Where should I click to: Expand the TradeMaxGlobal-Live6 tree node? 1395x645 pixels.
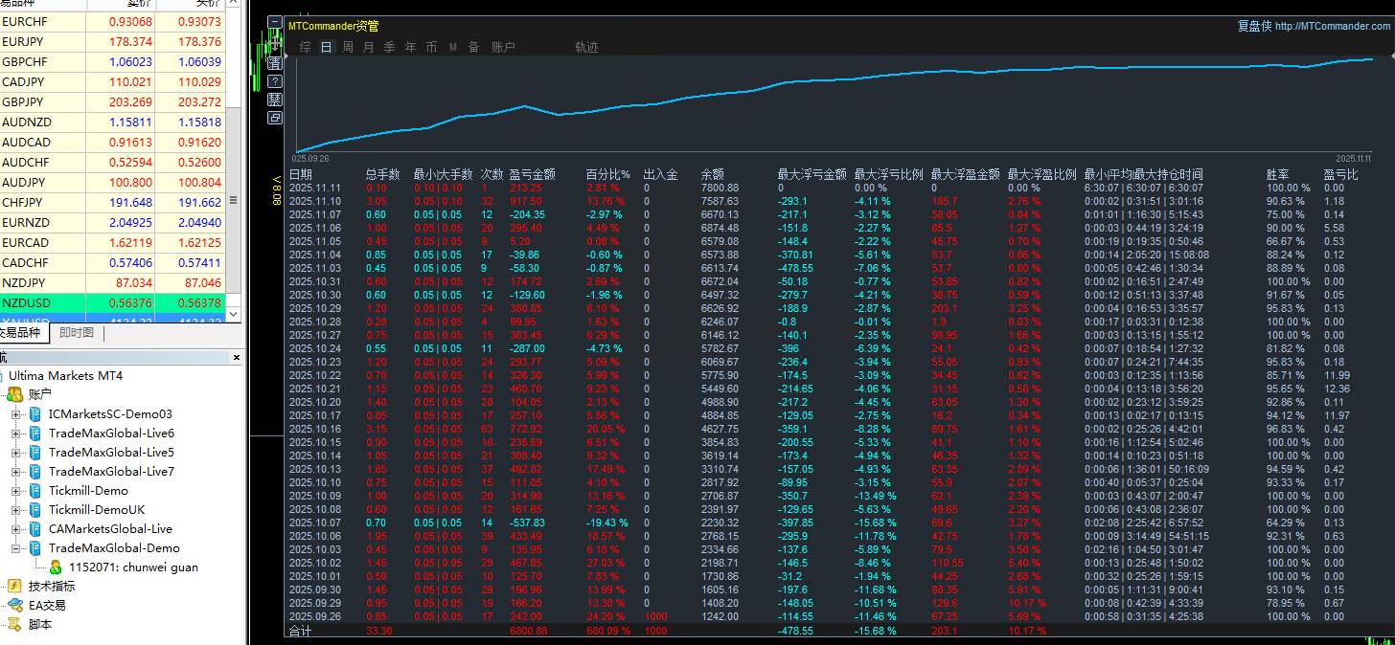15,434
